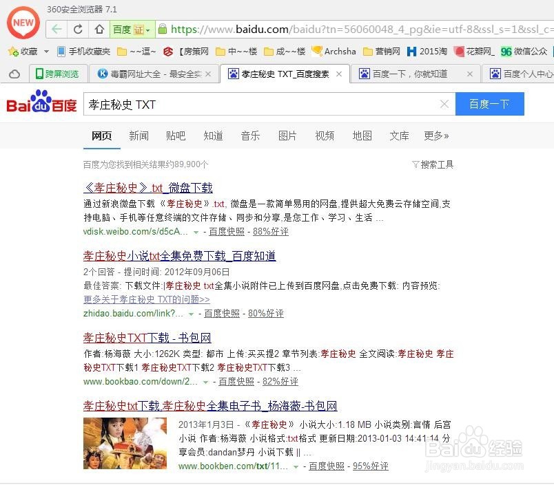Open 百度快照 for zhidao.baidu.com result
The height and width of the screenshot is (485, 554).
click(x=221, y=314)
